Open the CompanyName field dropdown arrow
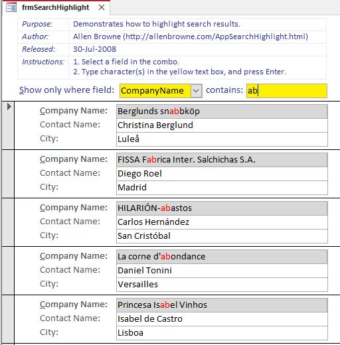This screenshot has height=345, width=340. tap(196, 91)
